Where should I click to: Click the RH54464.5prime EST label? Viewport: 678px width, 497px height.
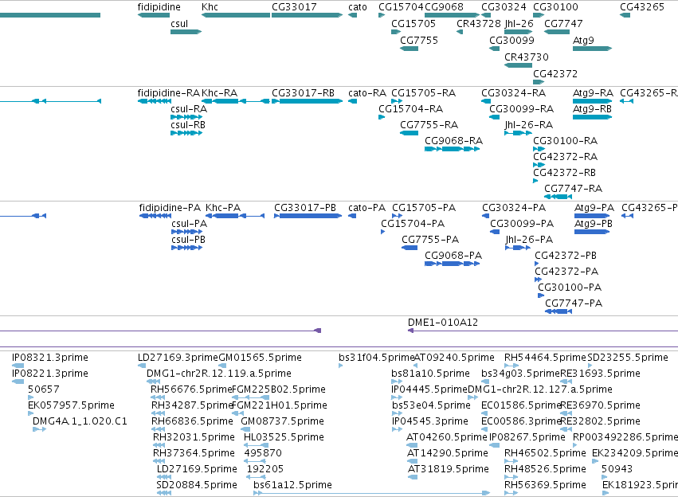[545, 358]
